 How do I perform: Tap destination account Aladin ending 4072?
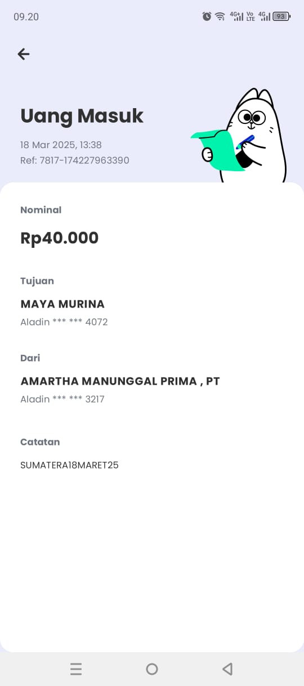pyautogui.click(x=64, y=322)
